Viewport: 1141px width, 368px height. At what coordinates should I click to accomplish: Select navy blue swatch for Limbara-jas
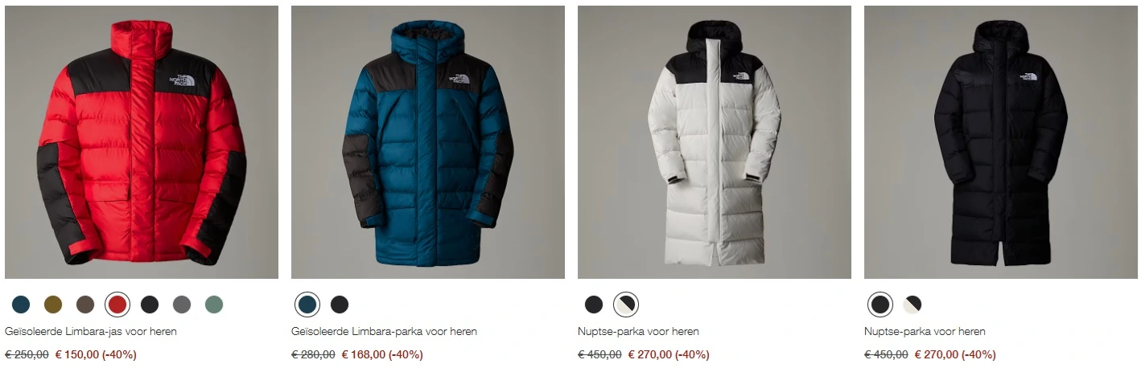pos(21,305)
